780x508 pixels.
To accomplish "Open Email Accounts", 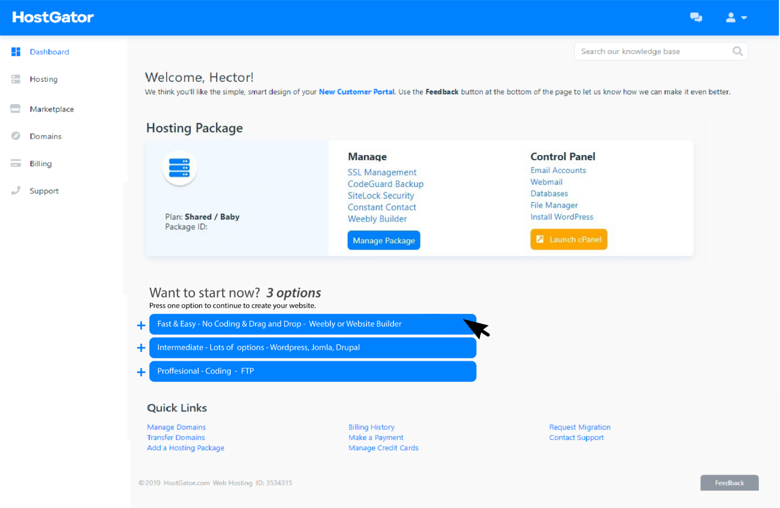I will click(x=558, y=170).
